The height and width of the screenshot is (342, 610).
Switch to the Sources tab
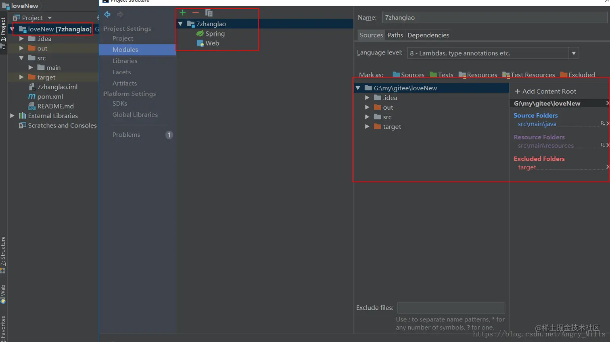click(371, 35)
